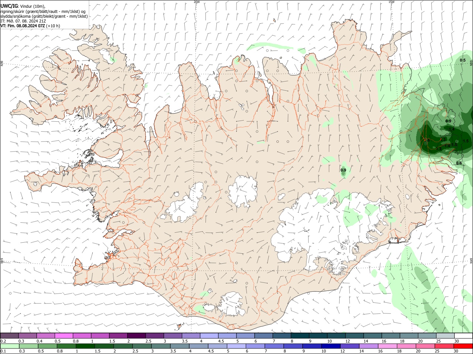This screenshot has width=473, height=354.
Task: Pick the red 30 swatch in lower legend row
Action: click(x=463, y=346)
